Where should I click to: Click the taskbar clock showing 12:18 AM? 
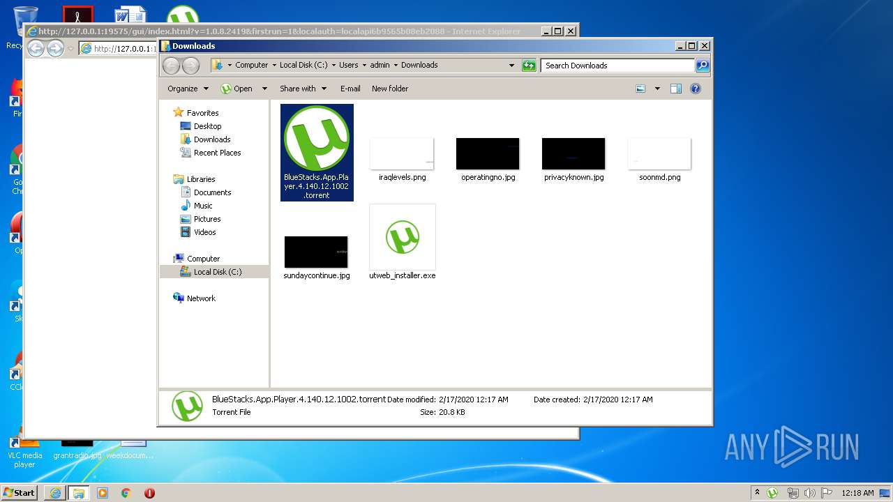pyautogui.click(x=857, y=493)
